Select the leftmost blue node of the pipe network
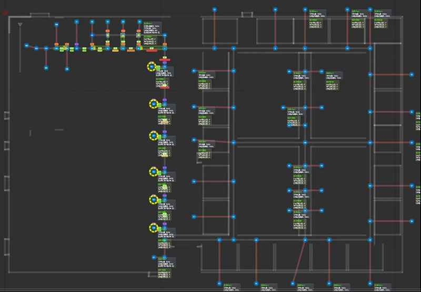The width and height of the screenshot is (421, 292). click(x=27, y=45)
